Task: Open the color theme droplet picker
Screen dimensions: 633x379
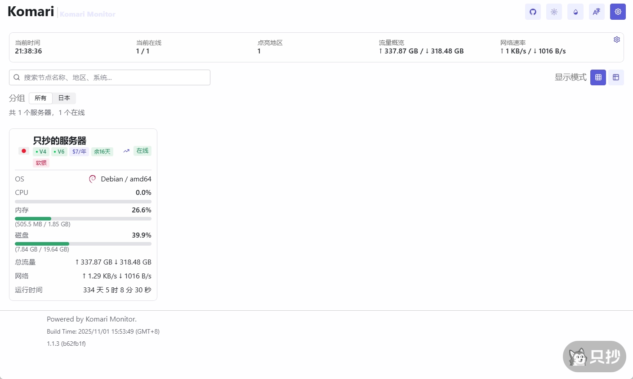Action: click(575, 12)
